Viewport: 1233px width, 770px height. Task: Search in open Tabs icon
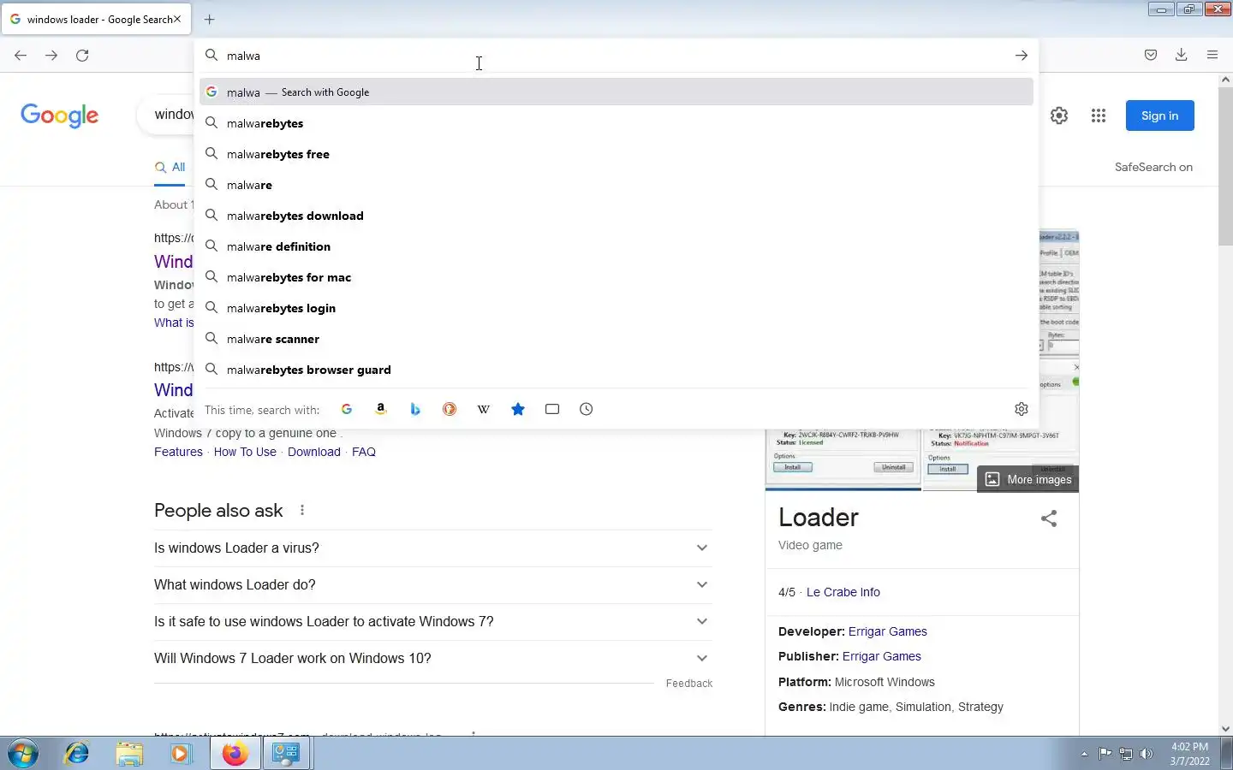click(x=552, y=409)
